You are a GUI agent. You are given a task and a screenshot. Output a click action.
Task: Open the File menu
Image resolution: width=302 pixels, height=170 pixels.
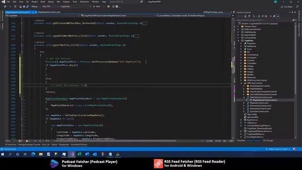point(8,2)
